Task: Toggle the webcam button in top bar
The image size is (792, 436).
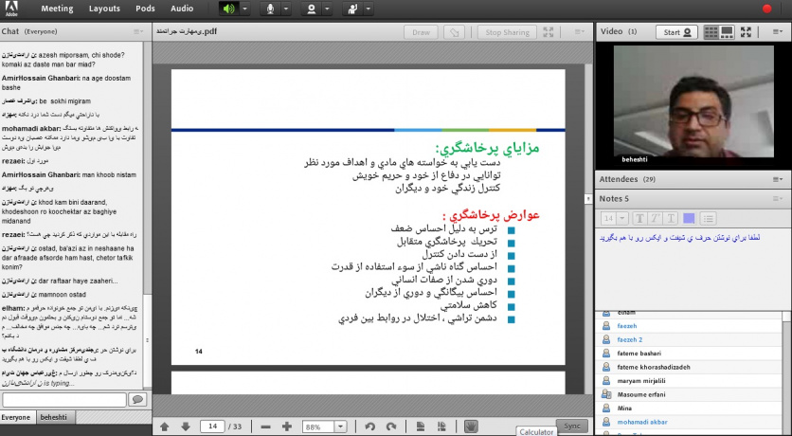Action: tap(311, 9)
